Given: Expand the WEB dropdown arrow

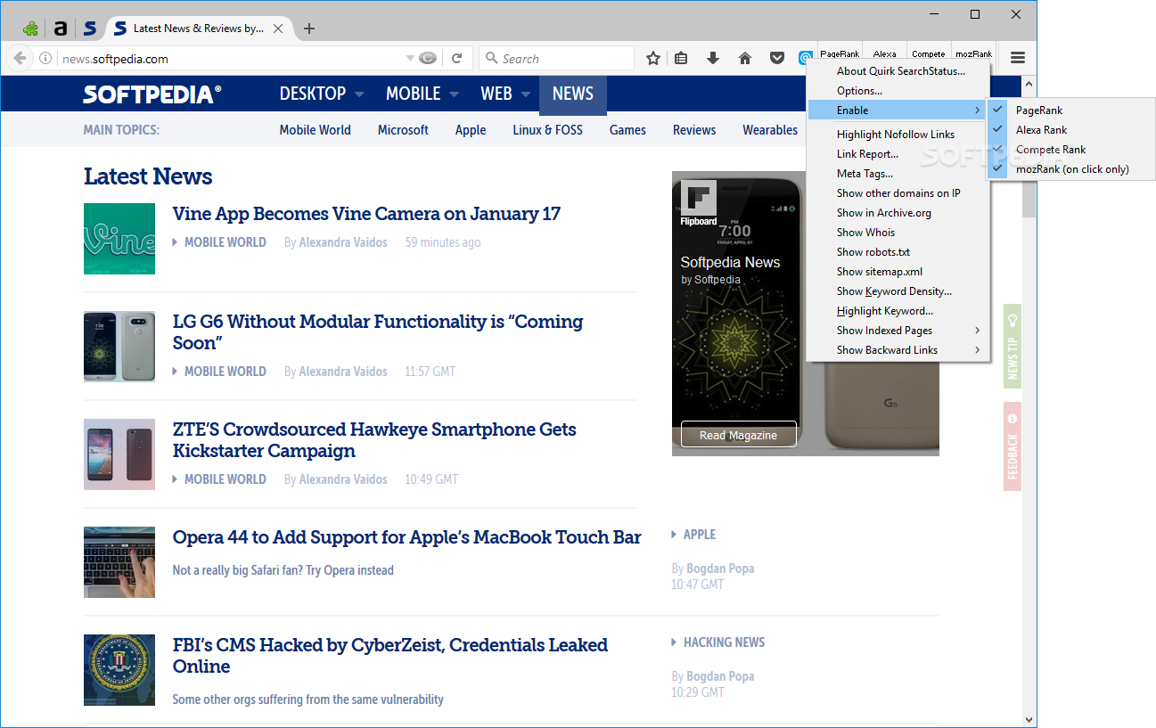Looking at the screenshot, I should (x=526, y=94).
